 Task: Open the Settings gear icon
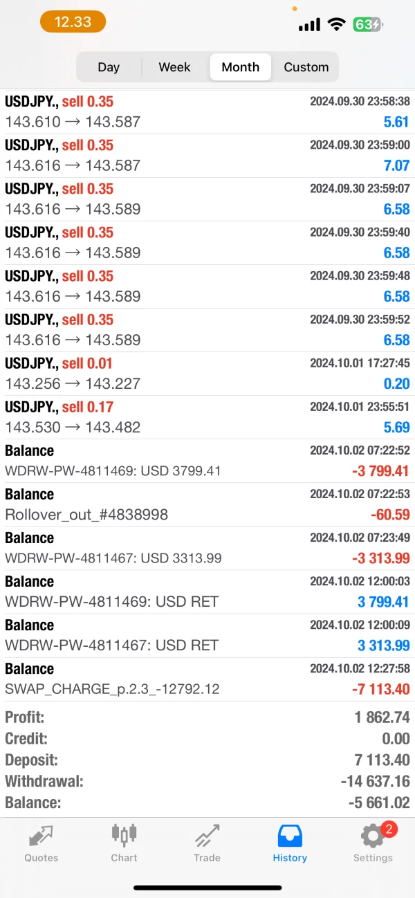click(372, 836)
